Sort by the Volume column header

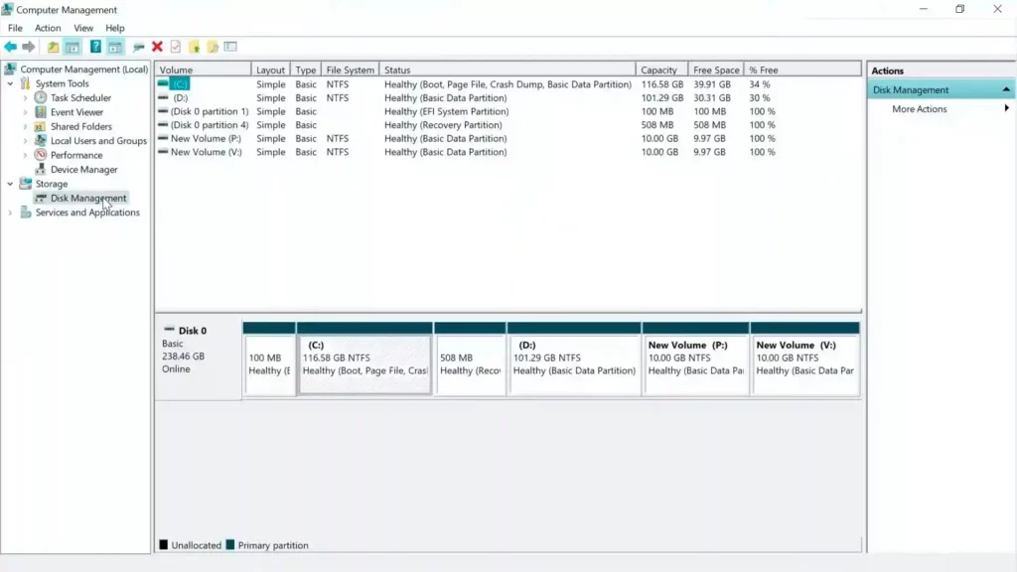click(x=203, y=70)
